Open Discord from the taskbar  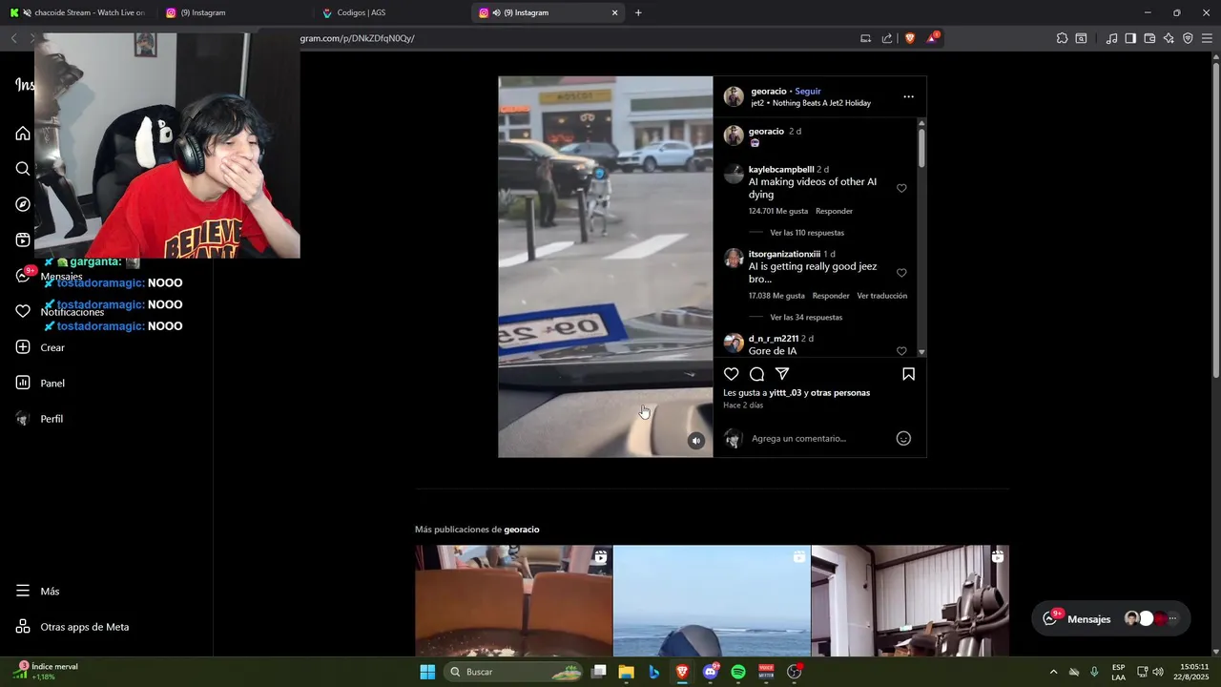click(x=711, y=672)
